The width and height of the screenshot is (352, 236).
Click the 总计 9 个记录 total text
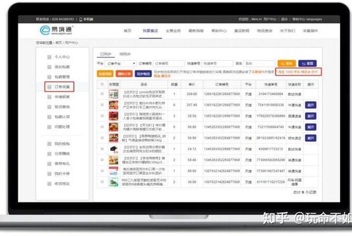pyautogui.click(x=305, y=192)
